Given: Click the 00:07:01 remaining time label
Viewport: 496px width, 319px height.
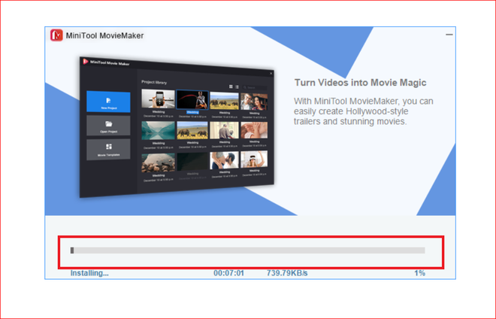Looking at the screenshot, I should [228, 273].
